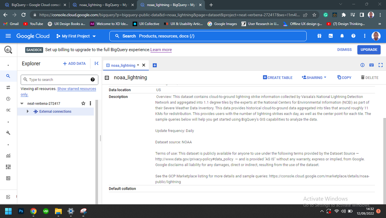Activate Cloud Shell

pos(331,36)
